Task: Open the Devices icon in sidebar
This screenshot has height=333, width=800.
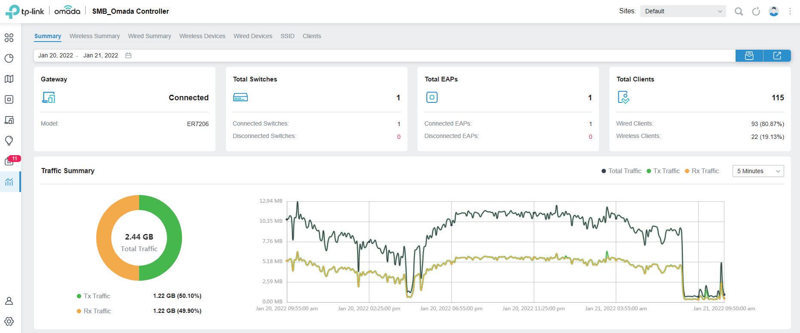Action: click(x=9, y=99)
